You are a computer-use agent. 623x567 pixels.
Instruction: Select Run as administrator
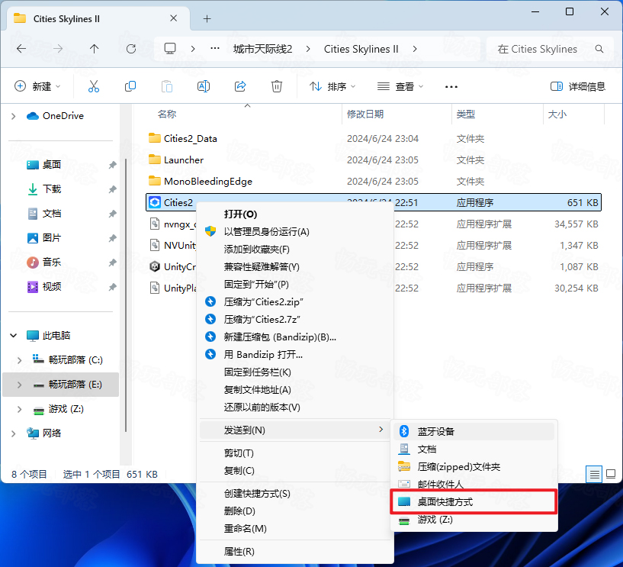pos(267,232)
